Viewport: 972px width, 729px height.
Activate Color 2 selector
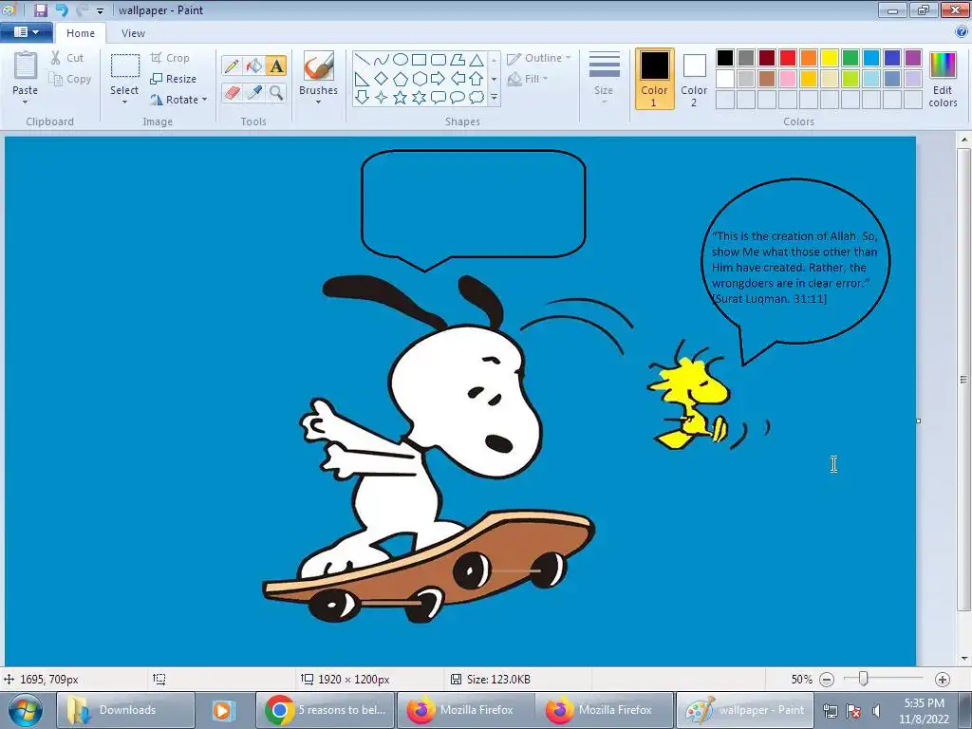click(694, 80)
